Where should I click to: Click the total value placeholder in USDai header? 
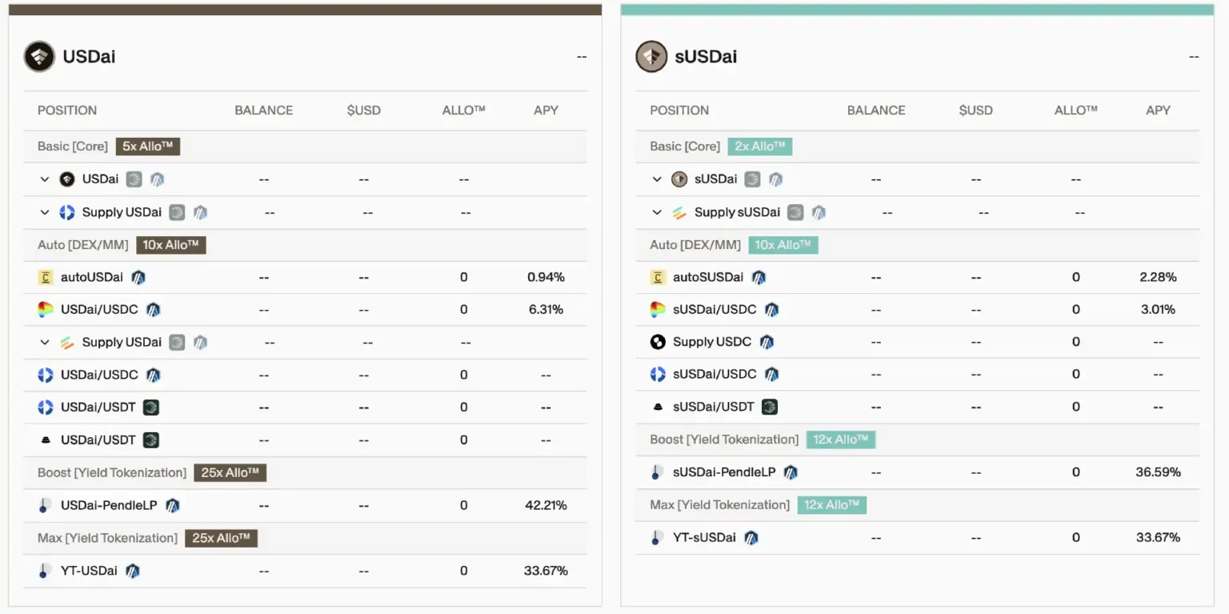(582, 56)
